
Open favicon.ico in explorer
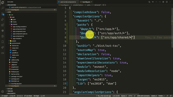coord(15,46)
